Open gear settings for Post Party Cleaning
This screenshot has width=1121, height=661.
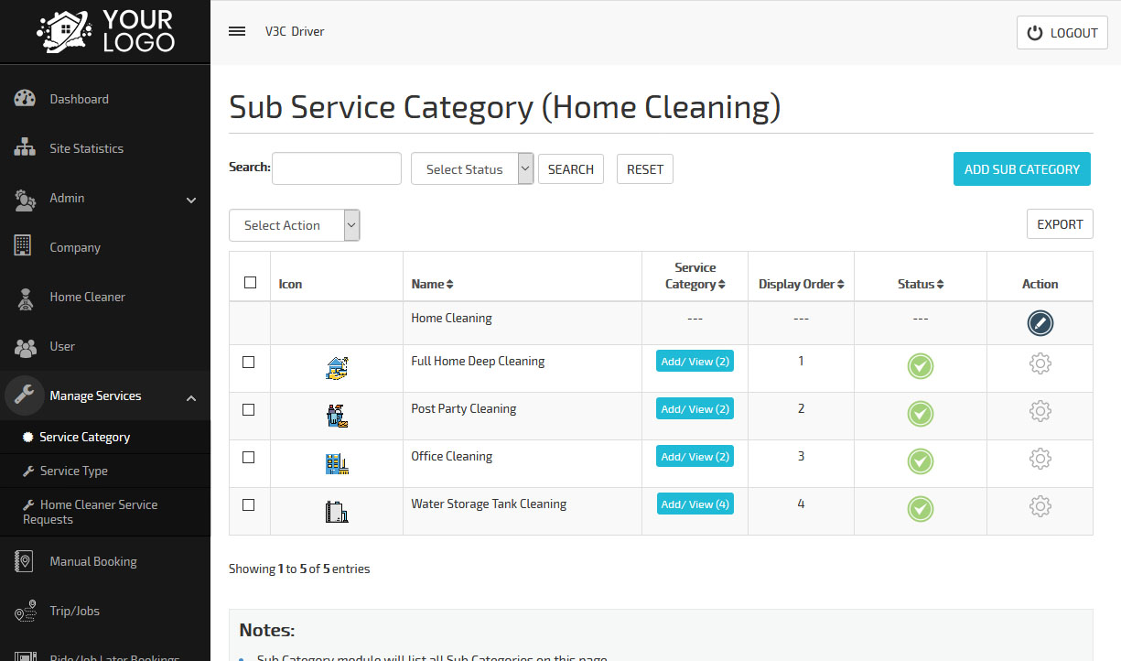1040,411
